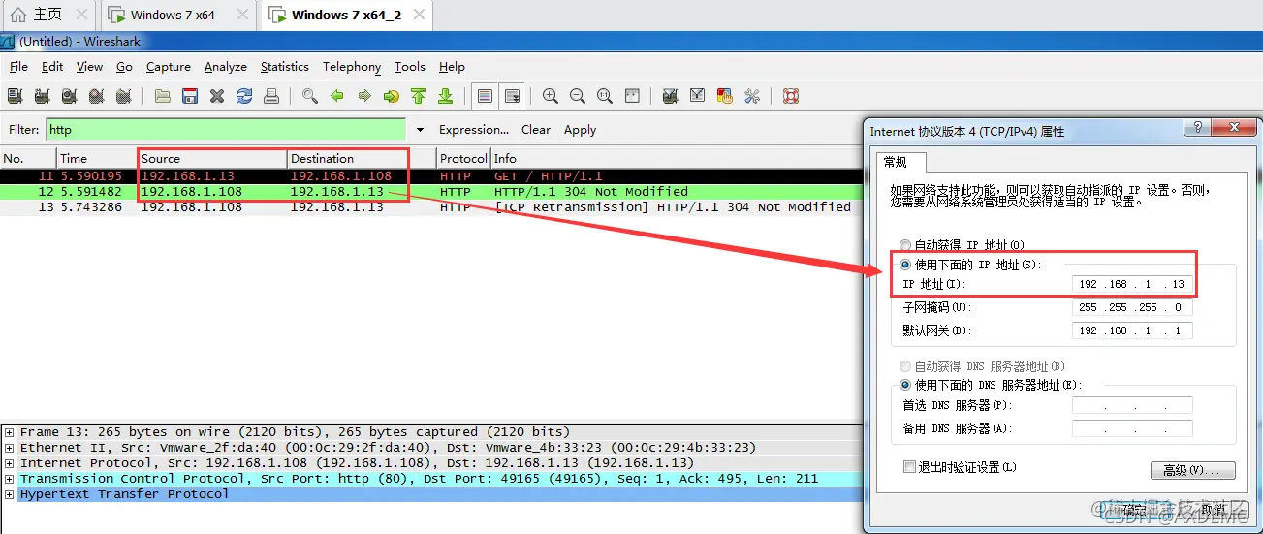Viewport: 1263px width, 534px height.
Task: Click the Expression... filter button
Action: point(473,130)
